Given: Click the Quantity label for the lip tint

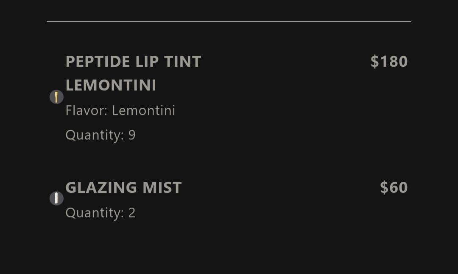Looking at the screenshot, I should coord(94,135).
